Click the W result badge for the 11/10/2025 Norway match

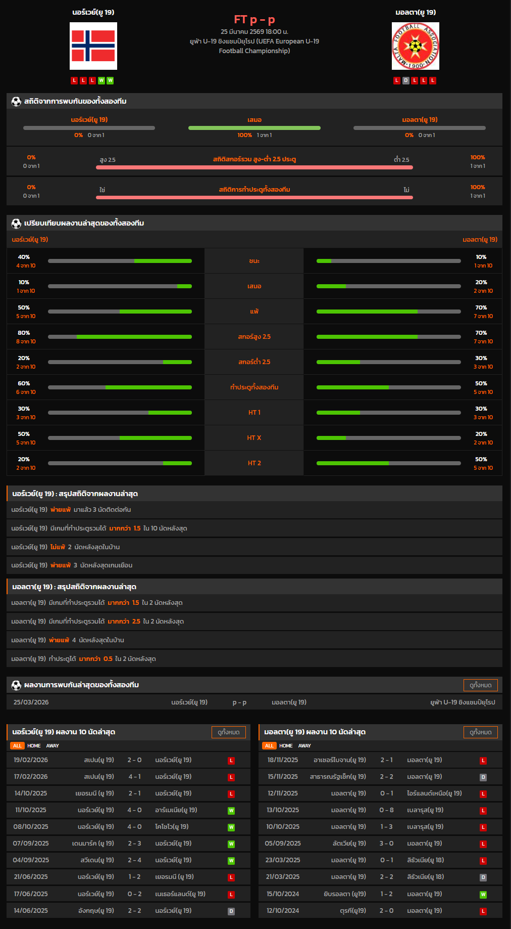pyautogui.click(x=231, y=811)
